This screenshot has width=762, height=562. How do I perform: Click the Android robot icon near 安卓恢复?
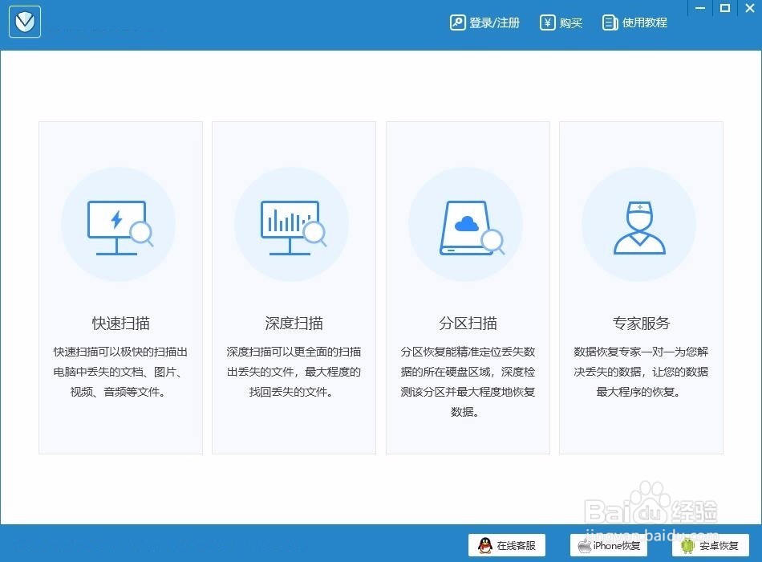[x=687, y=545]
